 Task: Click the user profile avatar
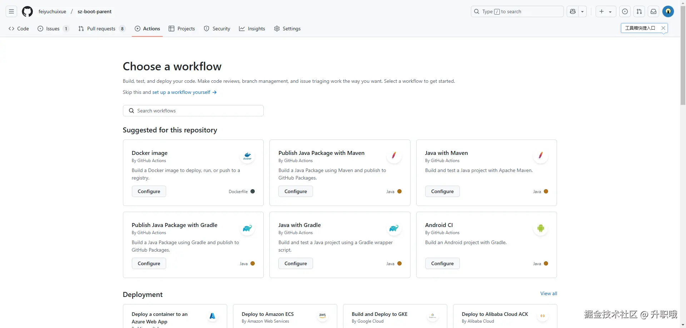pos(668,11)
